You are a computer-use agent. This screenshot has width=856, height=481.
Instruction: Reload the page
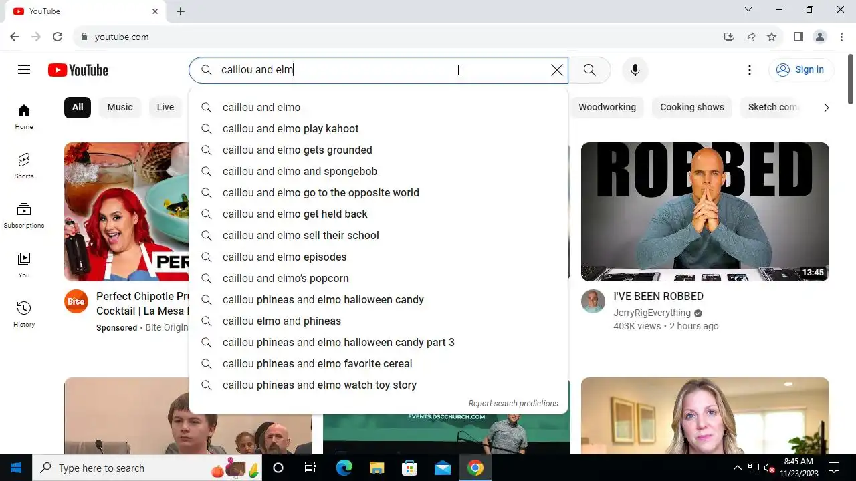click(x=58, y=37)
